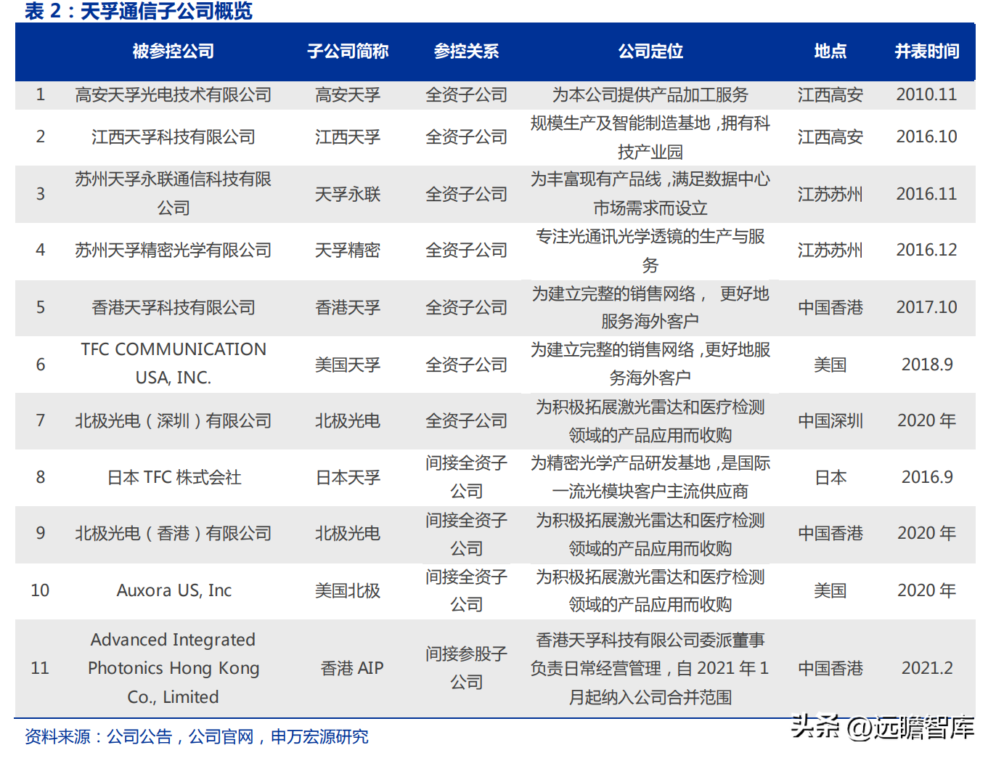Viewport: 996px width, 761px height.
Task: Click company name 北极光电（深圳）有限公司
Action: click(x=174, y=421)
